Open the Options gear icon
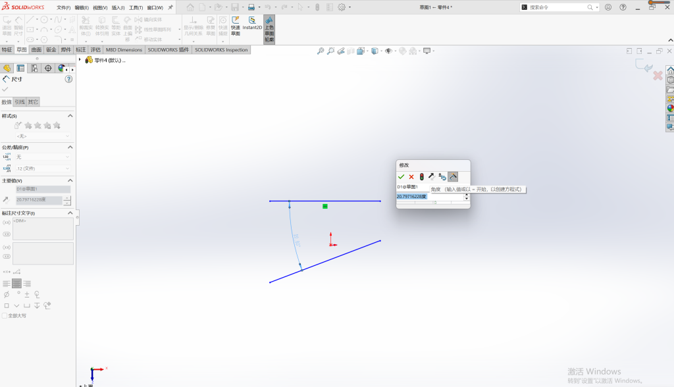This screenshot has height=387, width=674. 342,7
